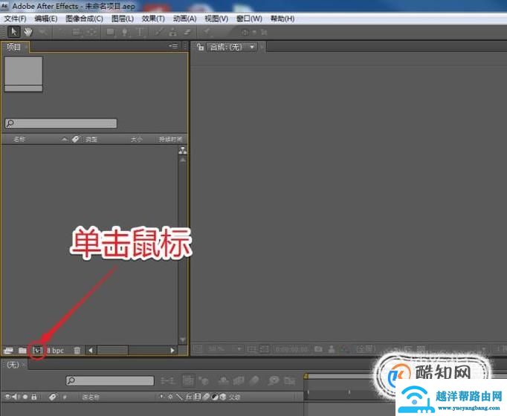Select the Puppet Pin tool
Screen dimensions: 507x416
[x=207, y=32]
